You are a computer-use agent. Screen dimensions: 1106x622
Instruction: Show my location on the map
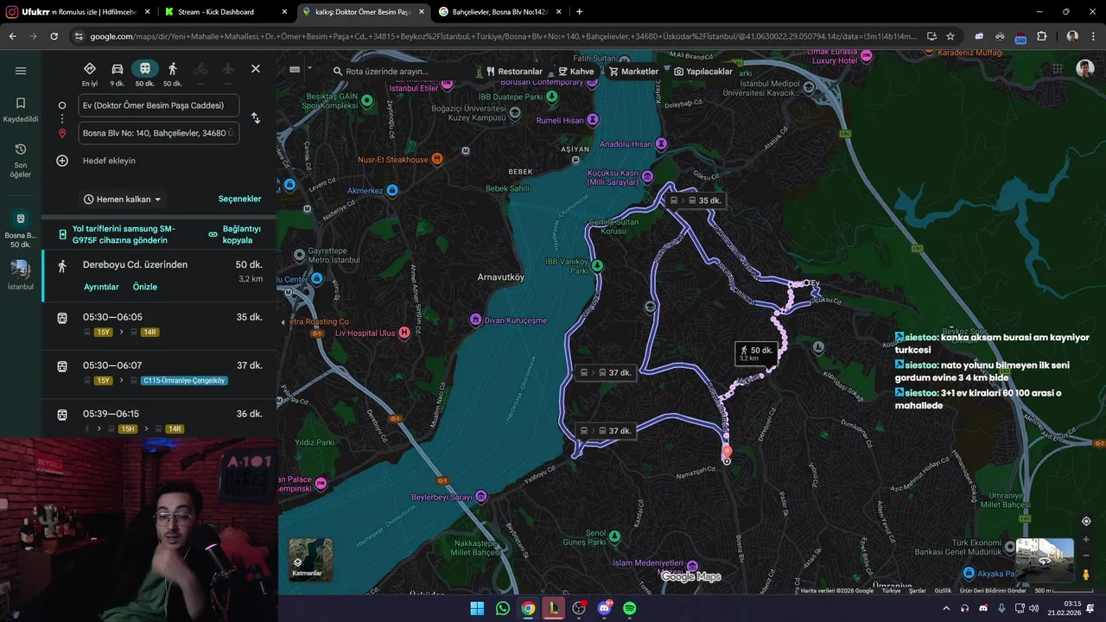[1086, 521]
